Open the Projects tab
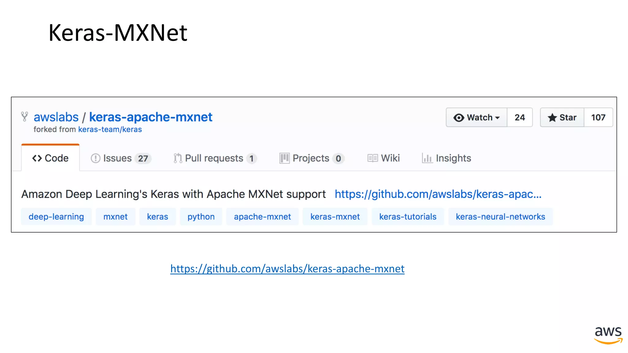 tap(312, 158)
